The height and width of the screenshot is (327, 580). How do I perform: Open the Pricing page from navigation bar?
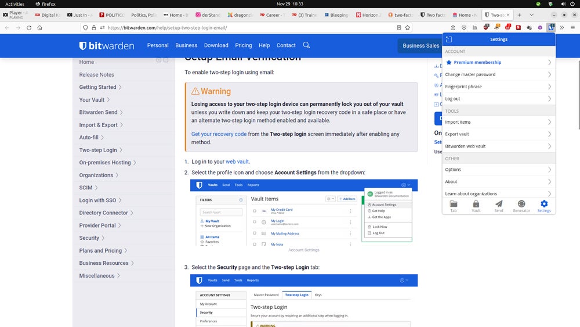click(243, 45)
